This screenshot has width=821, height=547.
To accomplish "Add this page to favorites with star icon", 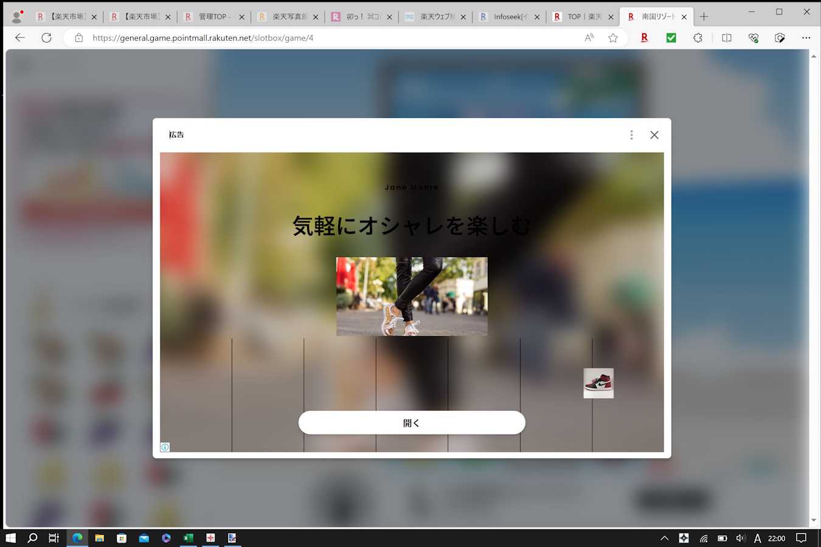I will pyautogui.click(x=613, y=38).
